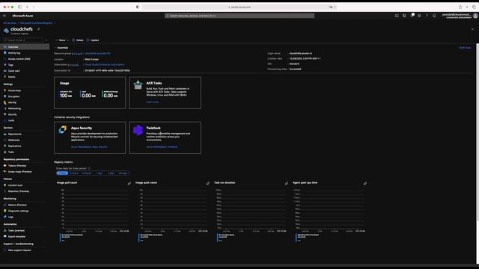The height and width of the screenshot is (269, 479).
Task: Click the Locks icon in Settings
Action: (x=5, y=120)
